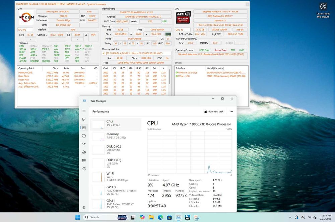Click UEFI Boot status label

[x=204, y=50]
